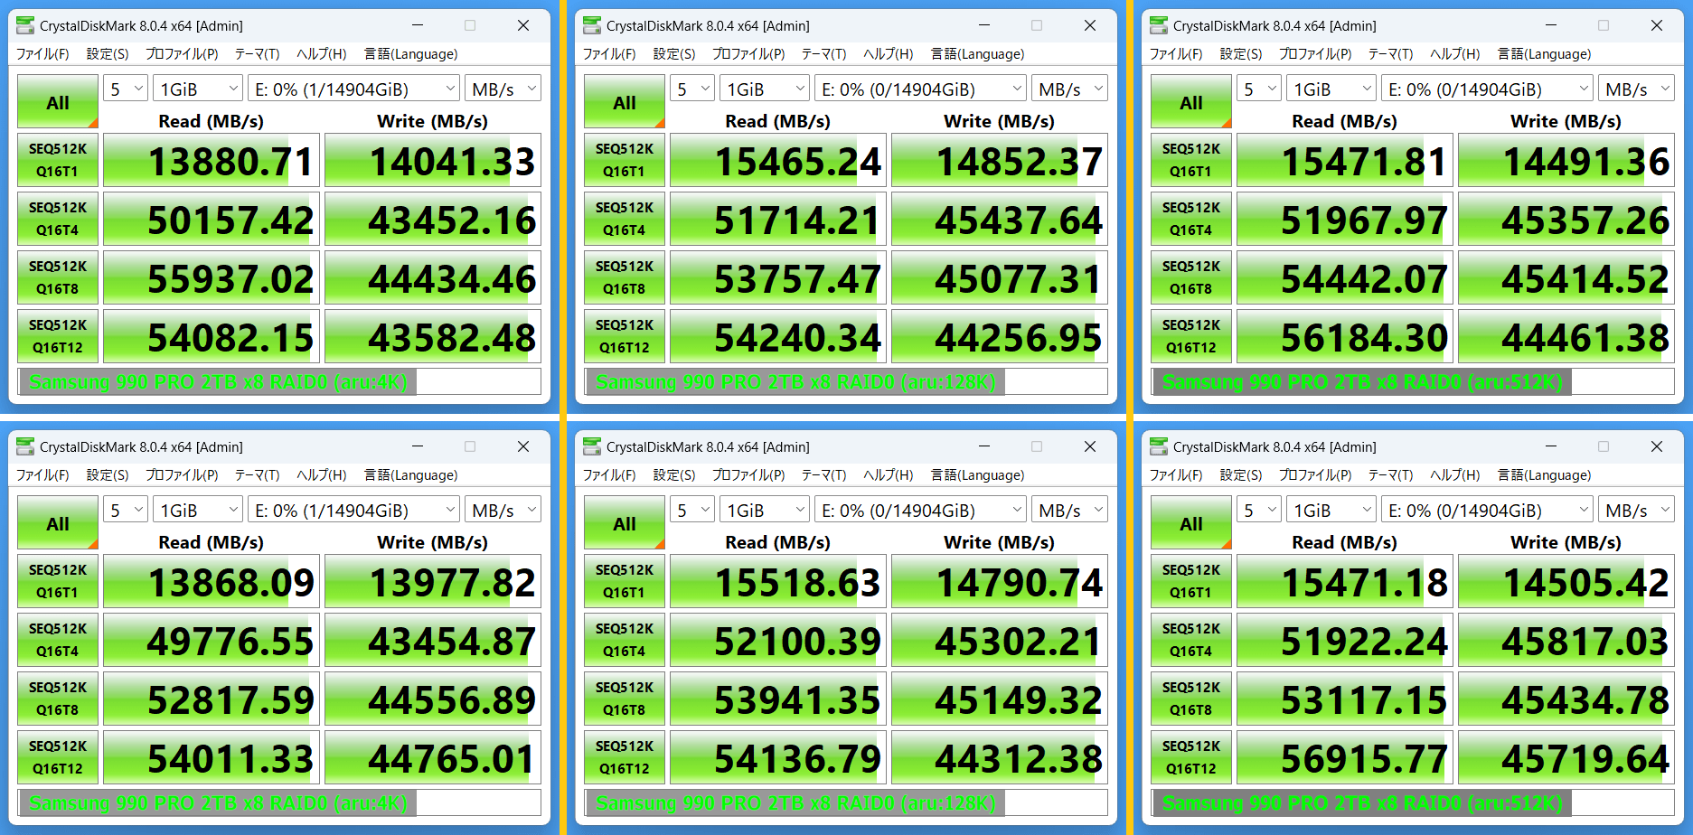The width and height of the screenshot is (1693, 835).
Task: Open MB/s unit dropdown in window showing 15471.81
Action: click(x=1636, y=89)
